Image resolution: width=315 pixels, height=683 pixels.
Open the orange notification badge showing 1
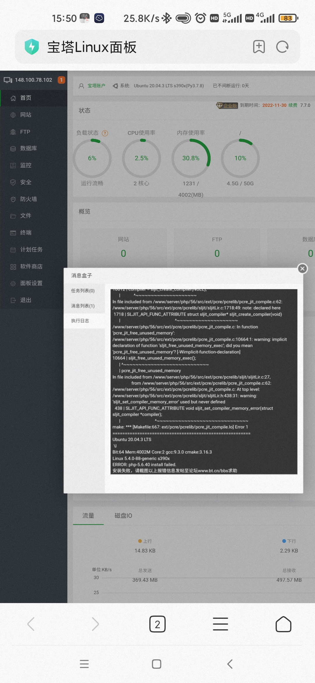coord(61,80)
